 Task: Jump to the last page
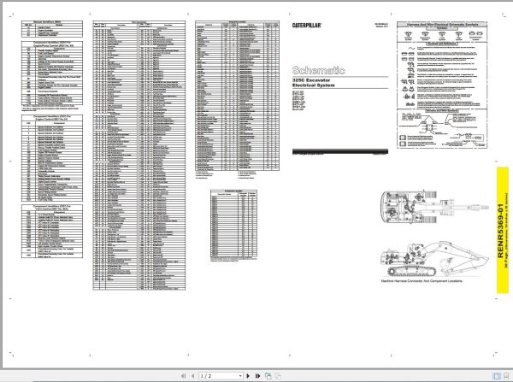tap(258, 376)
